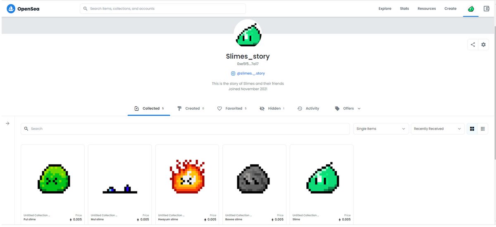Expand the Offers tab dropdown
The image size is (496, 227).
(x=348, y=109)
